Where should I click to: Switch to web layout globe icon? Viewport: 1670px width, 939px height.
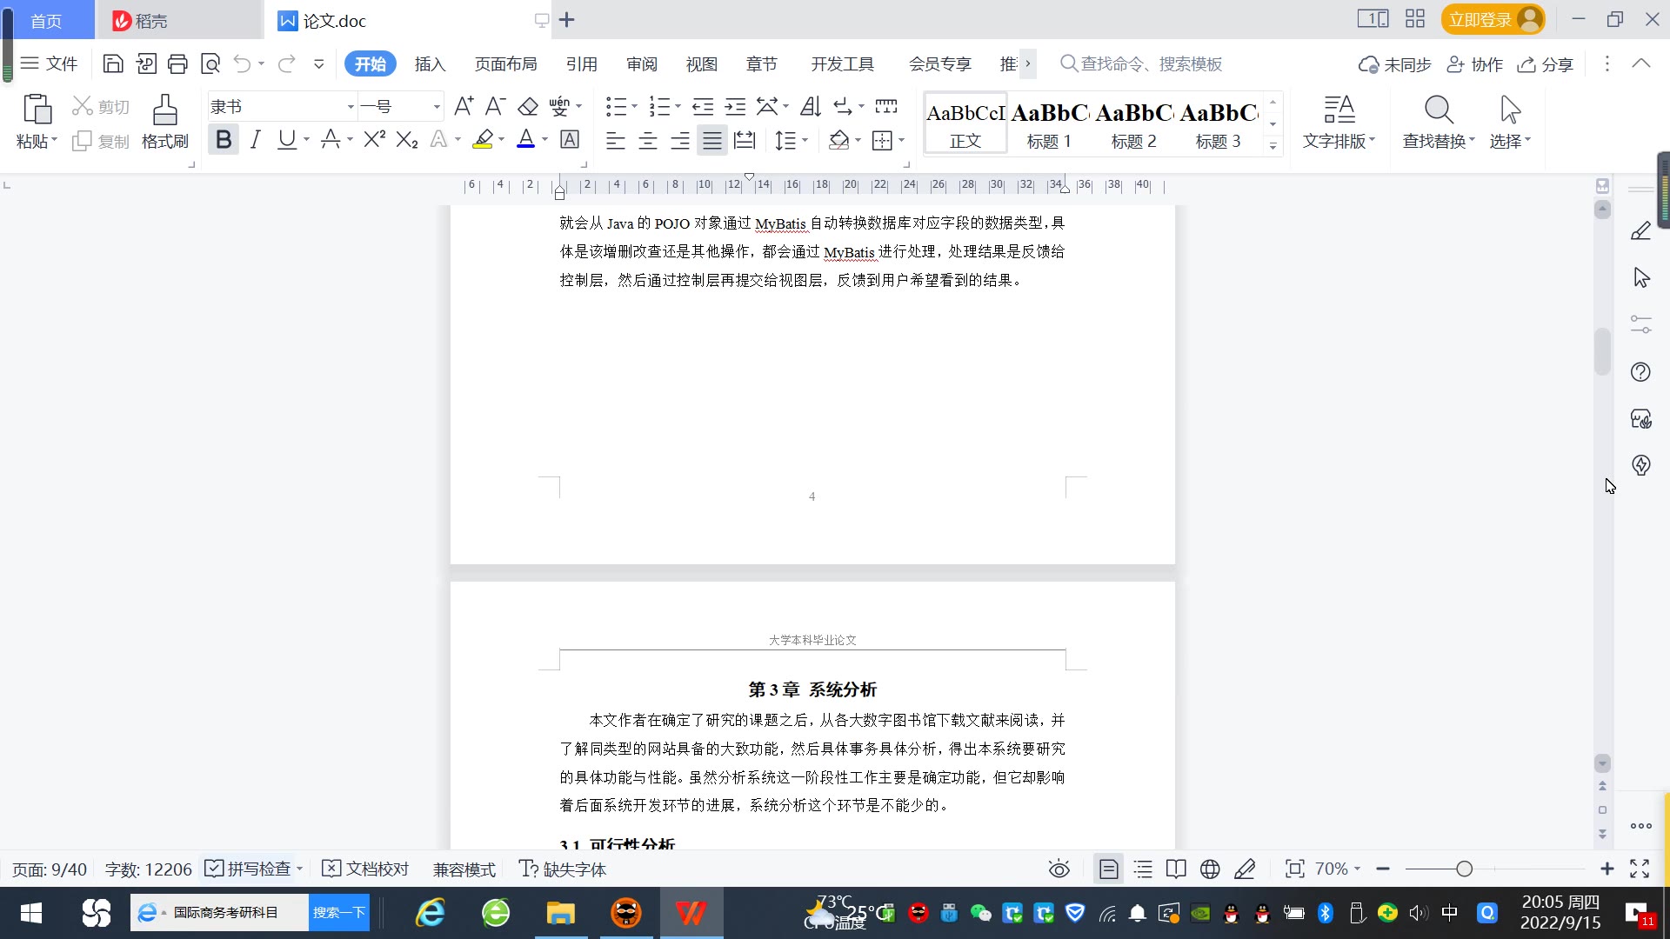click(x=1210, y=869)
